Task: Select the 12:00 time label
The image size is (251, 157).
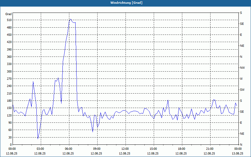Action: coord(125,149)
